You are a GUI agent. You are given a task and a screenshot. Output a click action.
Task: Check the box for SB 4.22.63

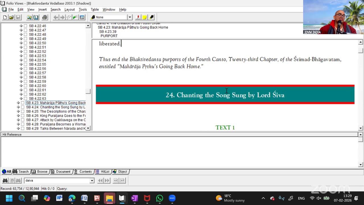(x=25, y=99)
